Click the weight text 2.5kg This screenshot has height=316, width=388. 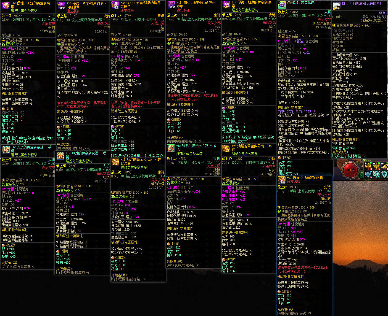281,16
